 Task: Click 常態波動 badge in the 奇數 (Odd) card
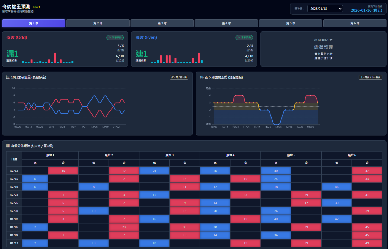pos(115,38)
